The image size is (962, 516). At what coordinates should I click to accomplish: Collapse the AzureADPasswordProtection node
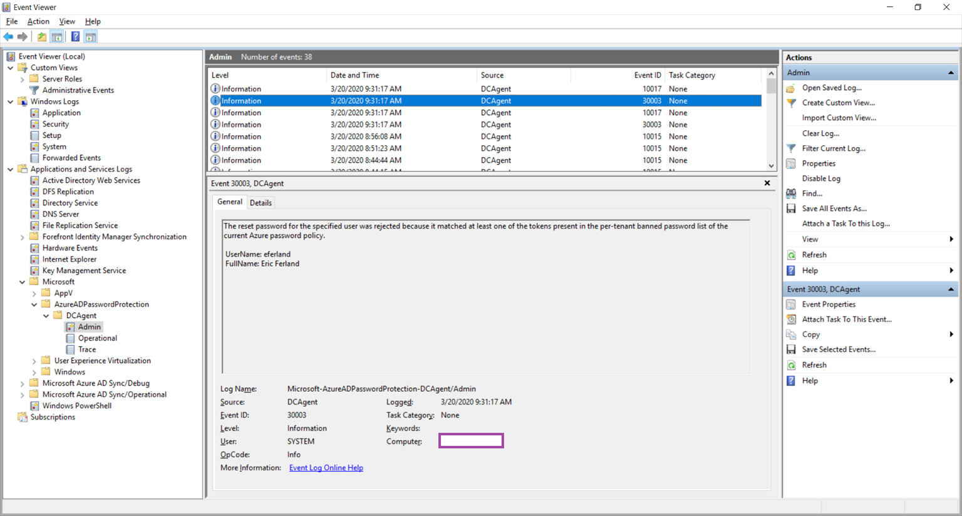34,304
